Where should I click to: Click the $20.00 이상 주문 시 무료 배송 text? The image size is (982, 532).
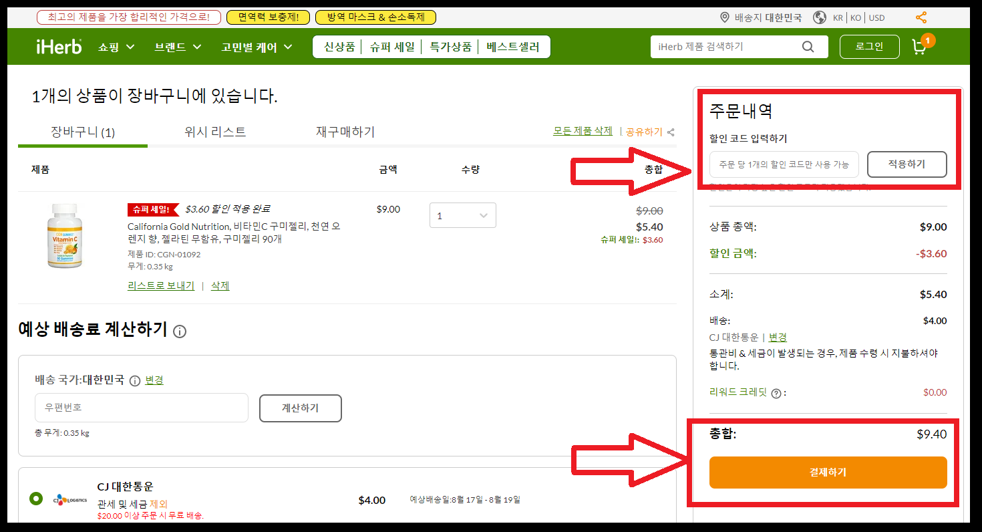[150, 515]
